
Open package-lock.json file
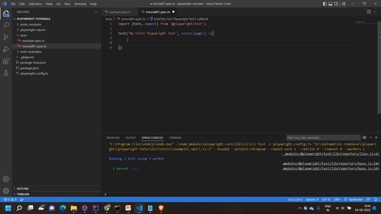(x=33, y=62)
